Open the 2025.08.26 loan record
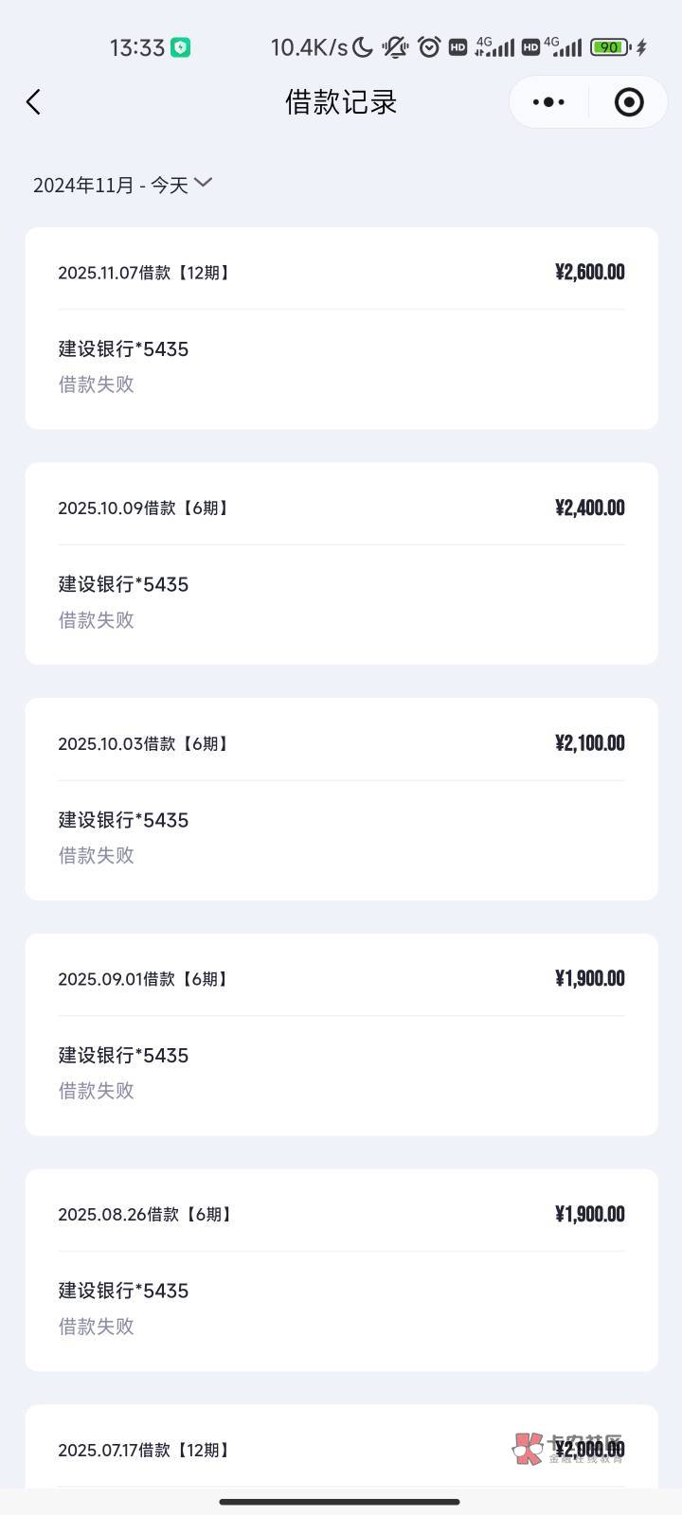This screenshot has height=1515, width=682. click(341, 1269)
